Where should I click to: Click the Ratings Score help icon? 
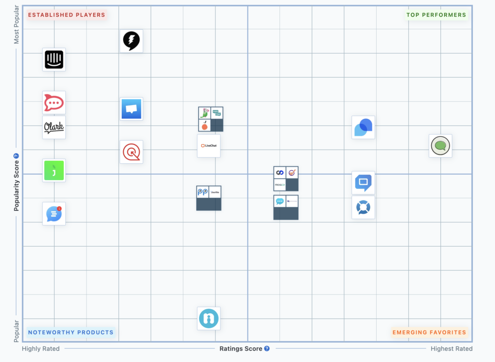tap(267, 348)
